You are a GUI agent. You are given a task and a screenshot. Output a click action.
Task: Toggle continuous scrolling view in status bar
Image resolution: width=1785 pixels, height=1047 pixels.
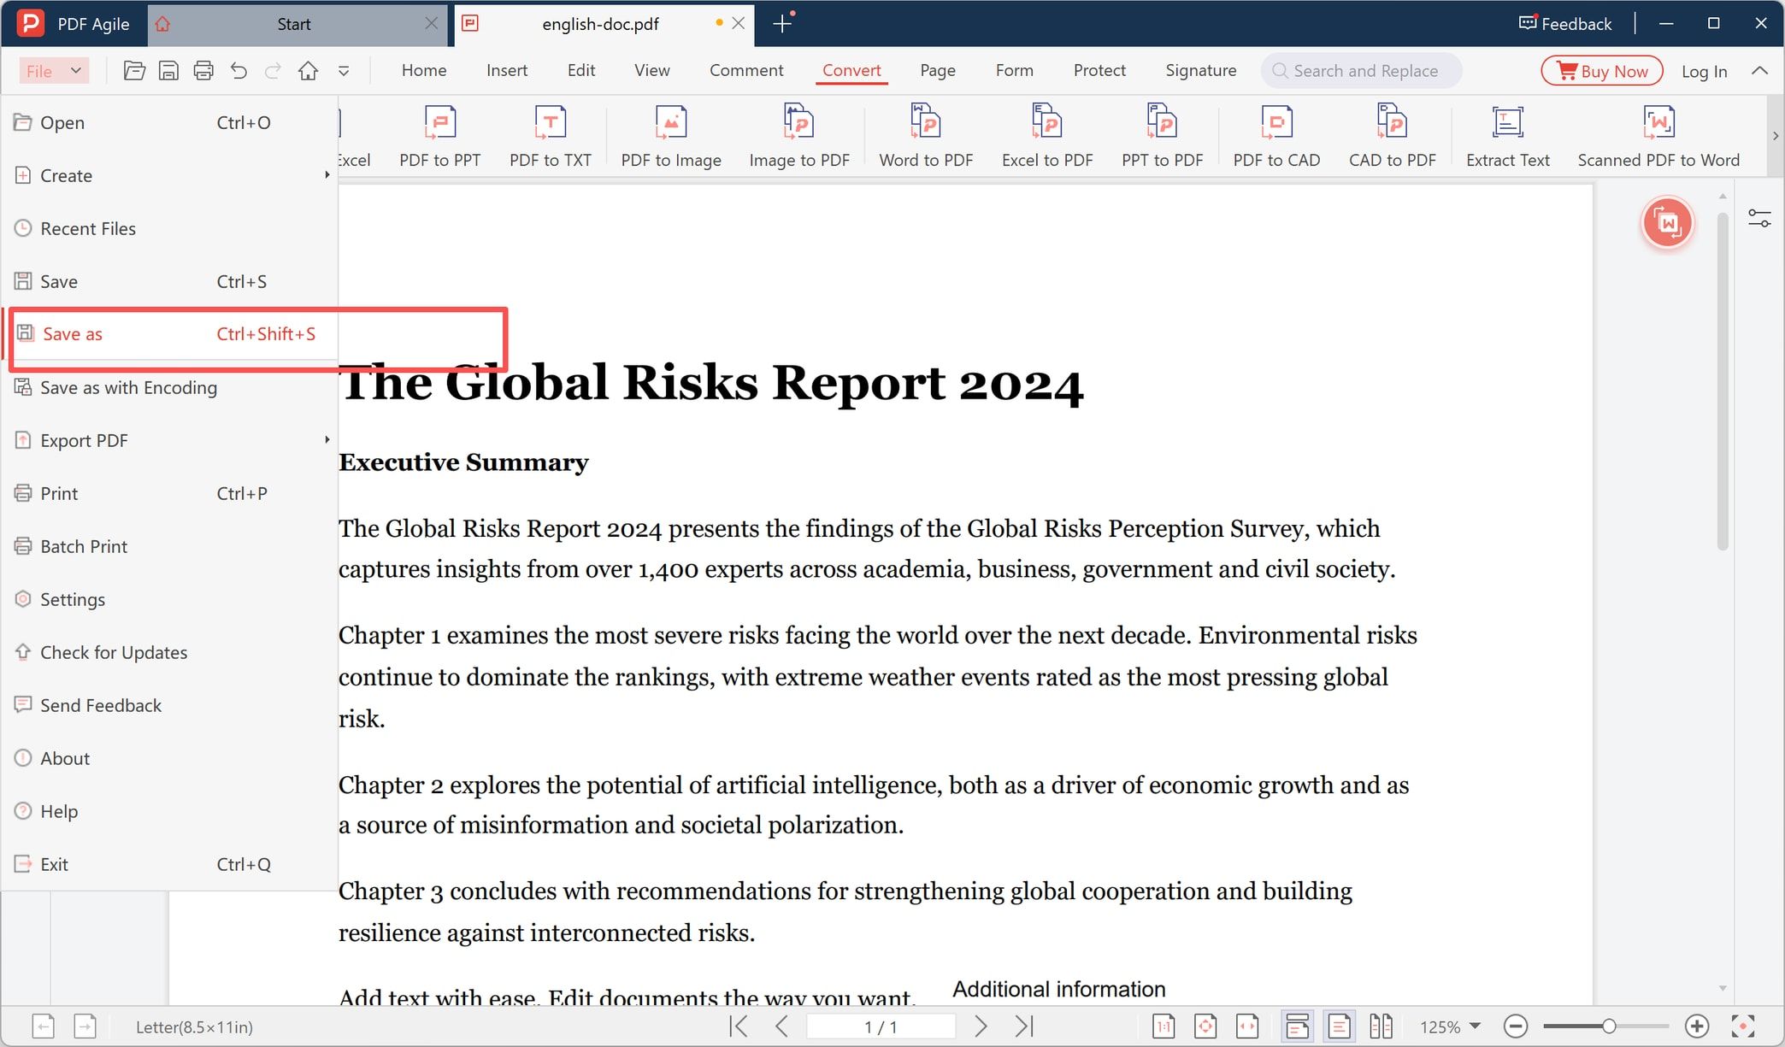pos(1297,1026)
